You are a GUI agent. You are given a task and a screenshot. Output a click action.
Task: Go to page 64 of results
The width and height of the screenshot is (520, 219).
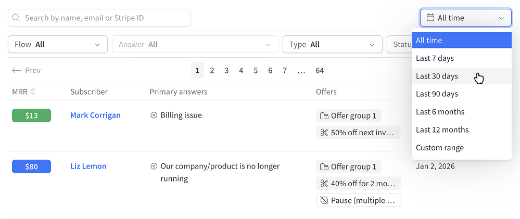pos(320,70)
